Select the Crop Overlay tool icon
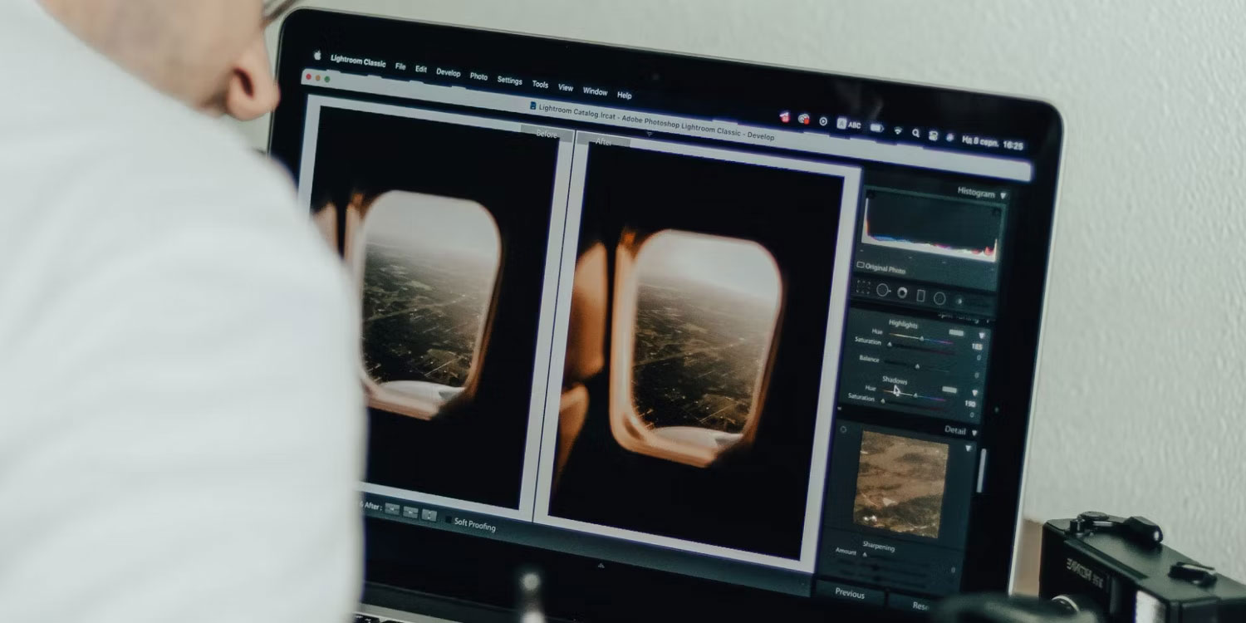 point(863,288)
